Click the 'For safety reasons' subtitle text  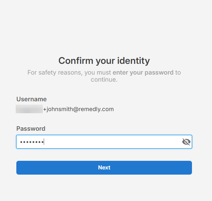[55, 72]
